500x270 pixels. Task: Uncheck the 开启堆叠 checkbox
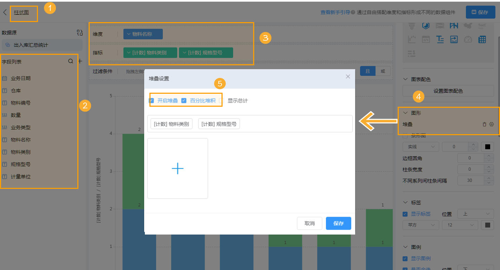coord(152,100)
